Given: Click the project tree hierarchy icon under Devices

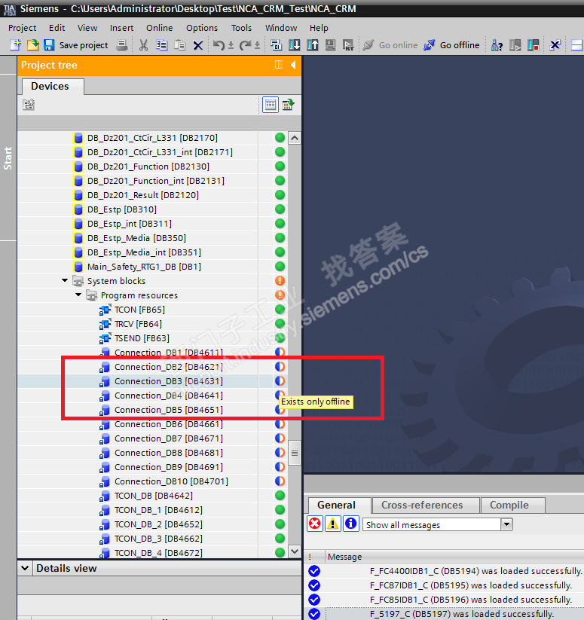Looking at the screenshot, I should tap(29, 105).
